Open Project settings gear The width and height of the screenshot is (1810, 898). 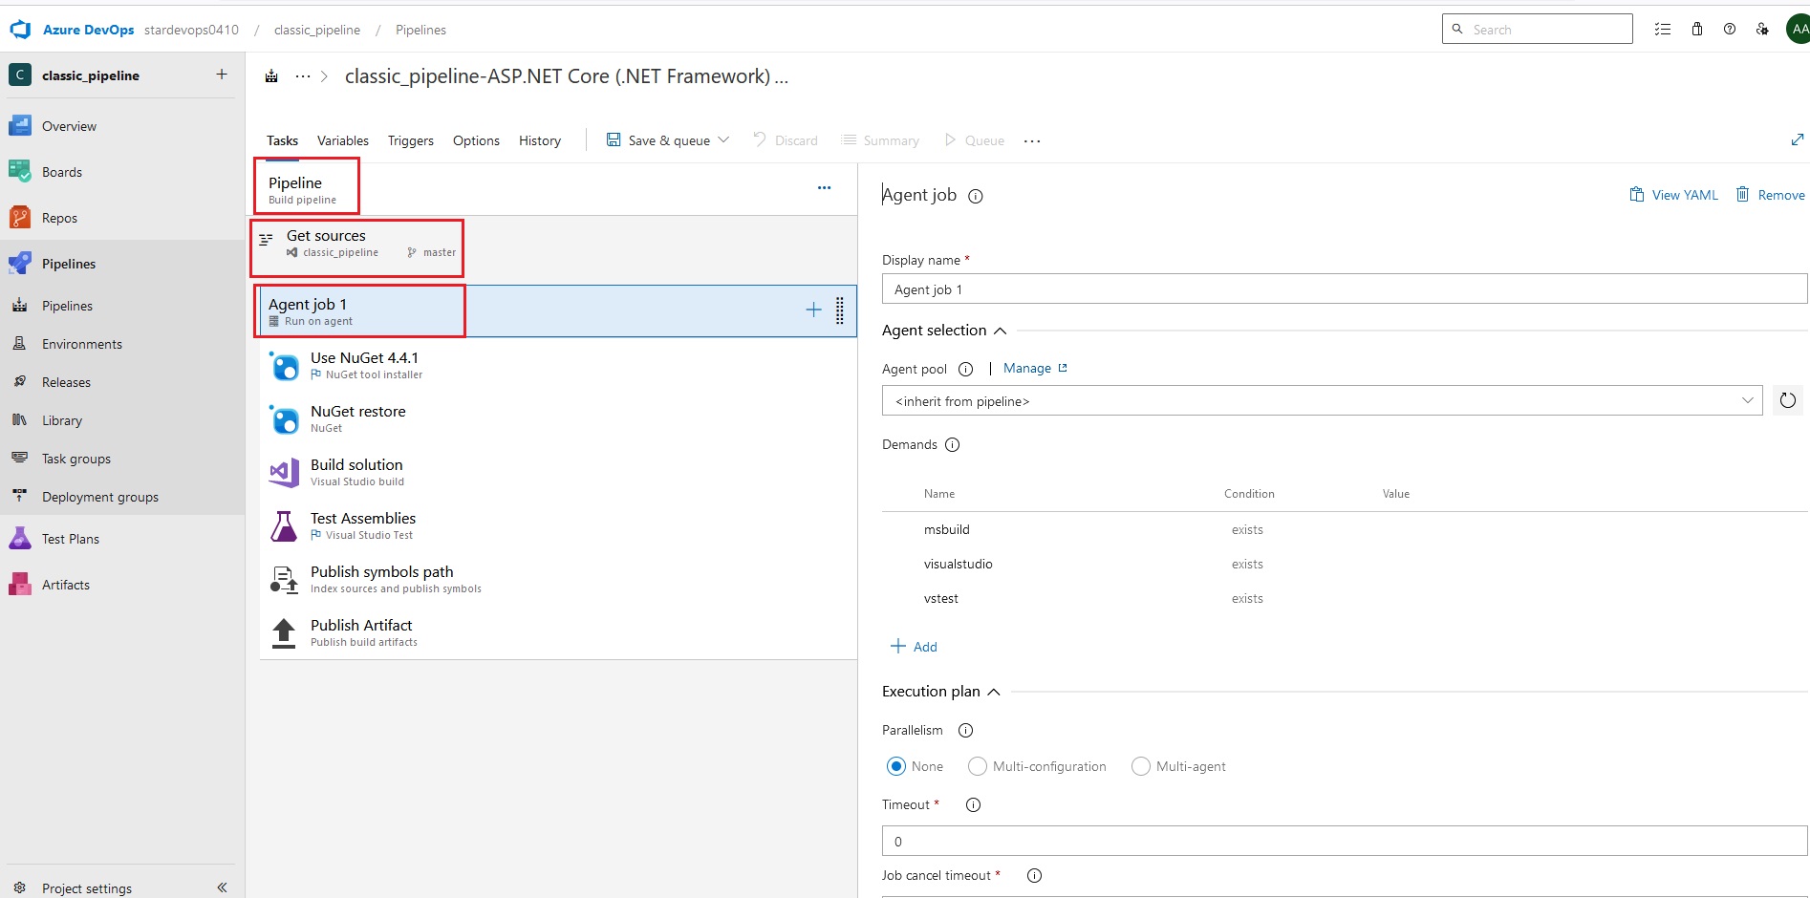(19, 887)
